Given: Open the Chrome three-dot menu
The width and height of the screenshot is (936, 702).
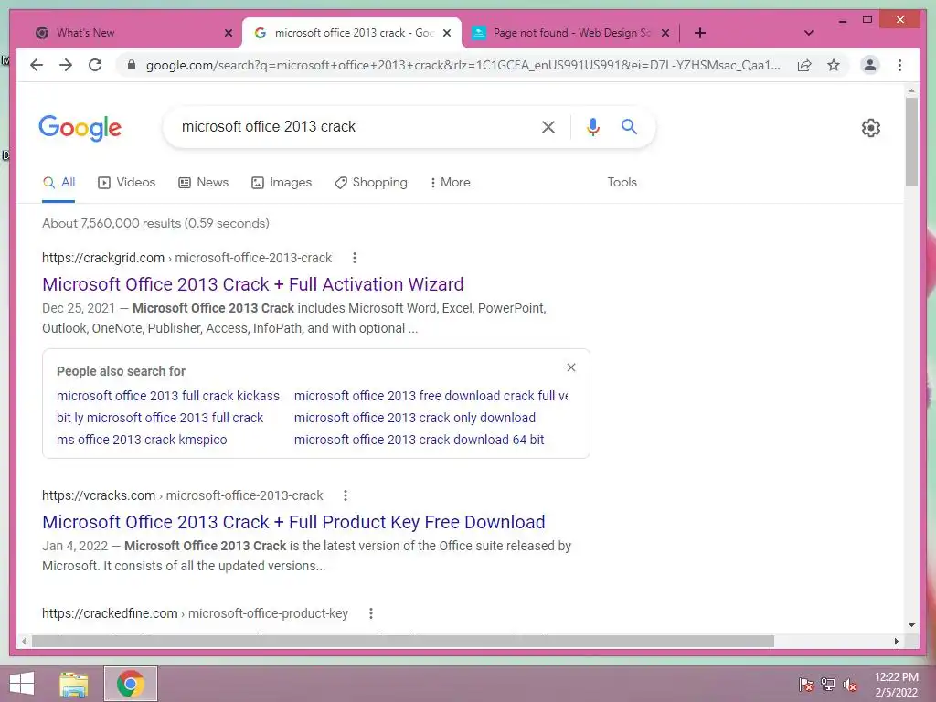Looking at the screenshot, I should coord(899,65).
